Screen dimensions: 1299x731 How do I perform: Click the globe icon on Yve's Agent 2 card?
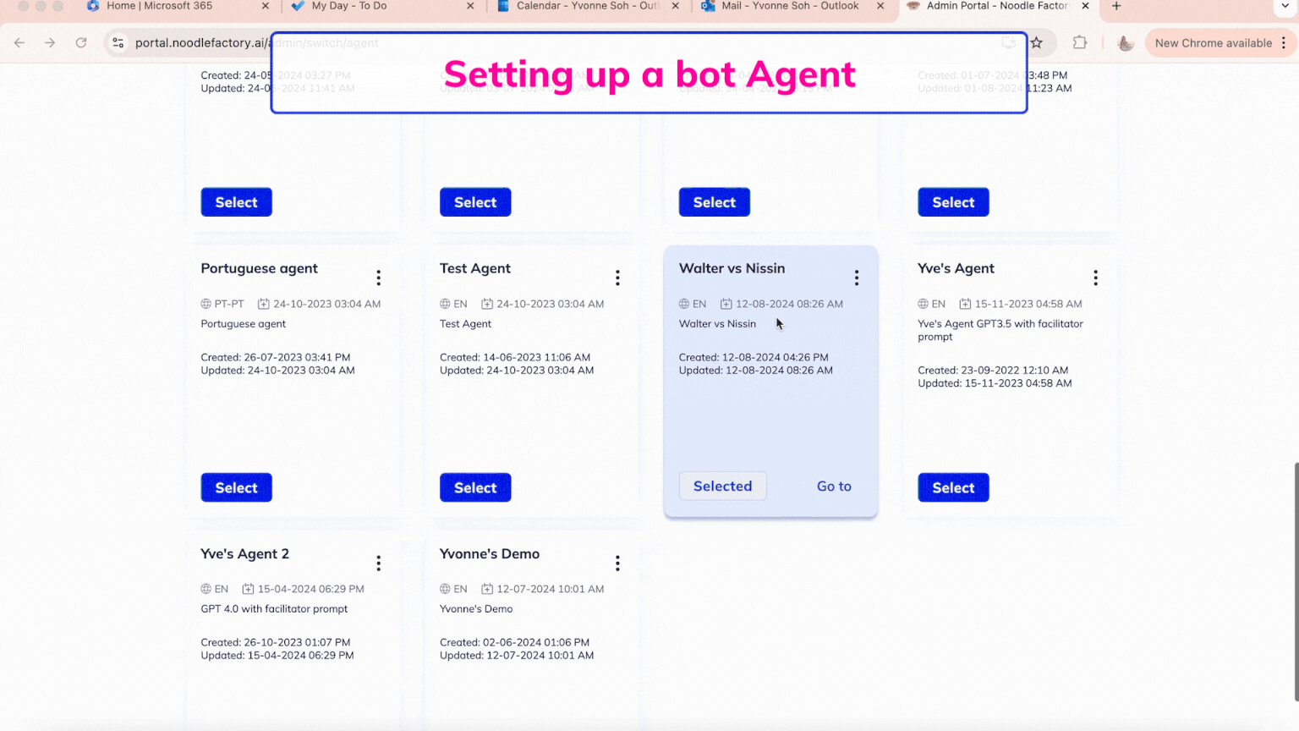[206, 589]
